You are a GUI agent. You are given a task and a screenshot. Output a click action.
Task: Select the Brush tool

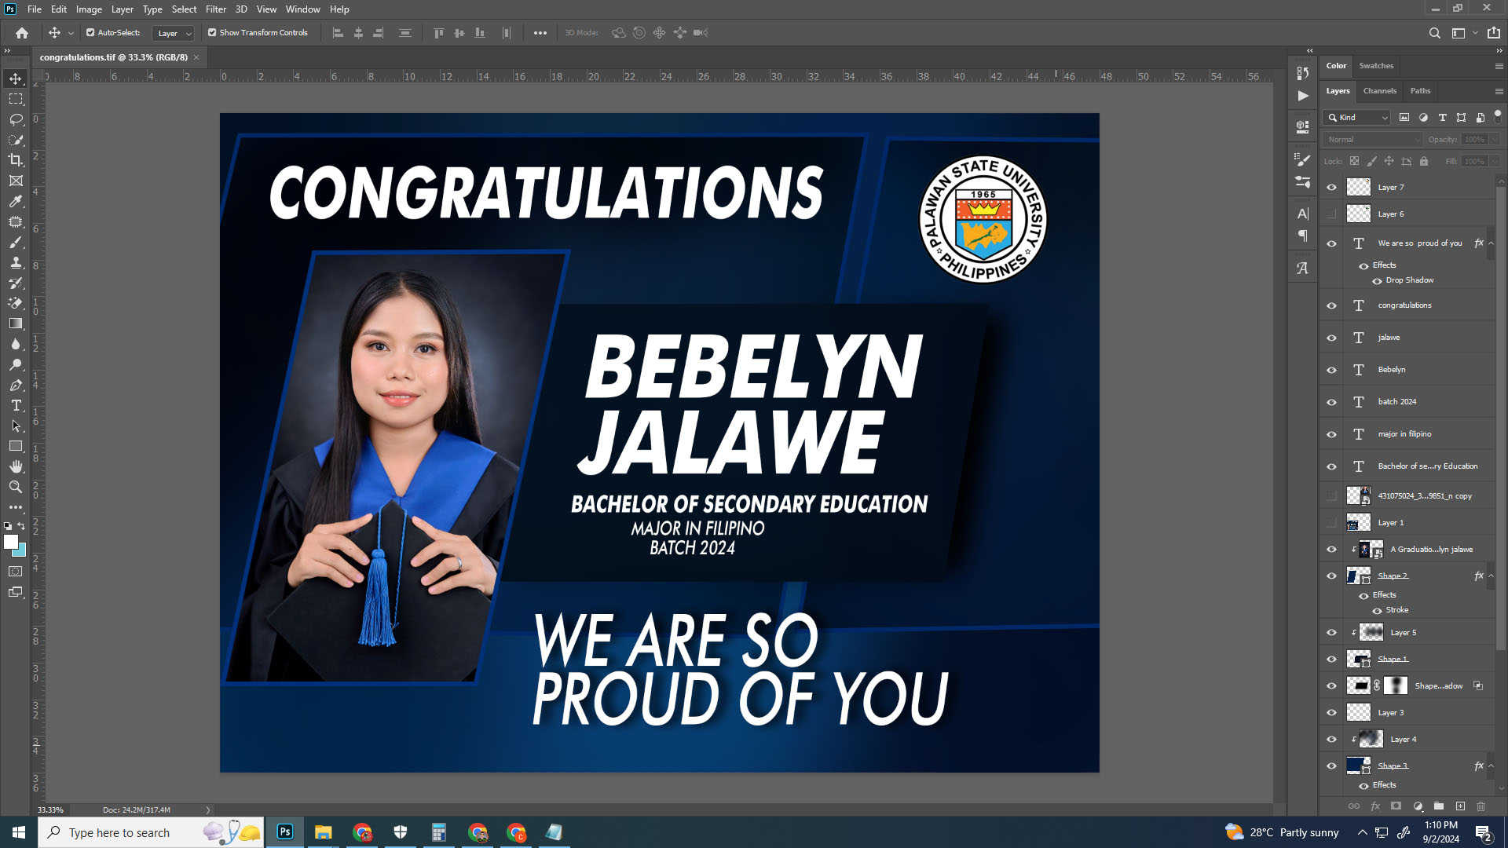click(16, 242)
